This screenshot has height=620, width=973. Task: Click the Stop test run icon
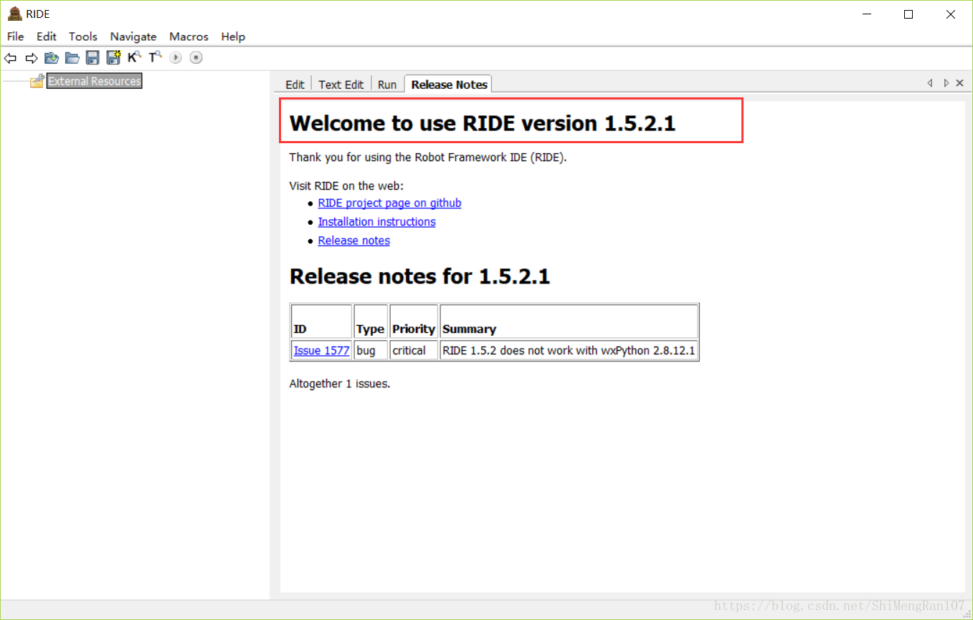pos(196,58)
